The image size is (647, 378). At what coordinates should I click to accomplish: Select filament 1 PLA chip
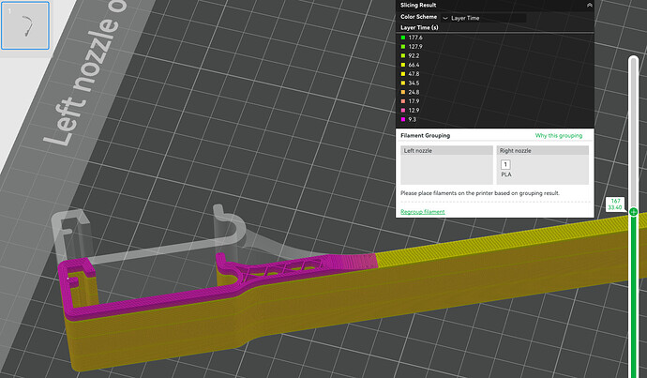point(505,165)
